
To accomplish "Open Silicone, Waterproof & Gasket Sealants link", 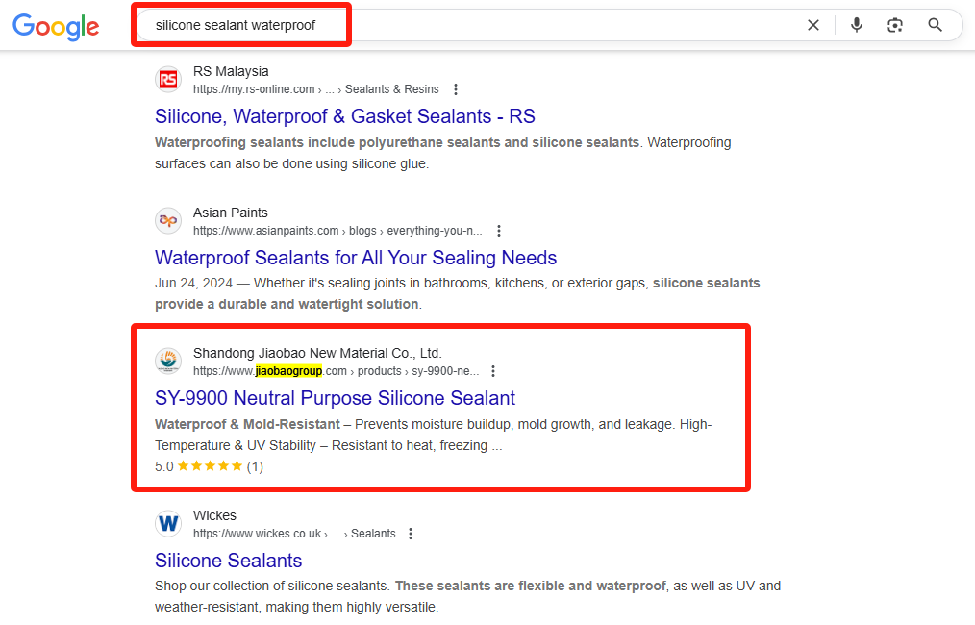I will pyautogui.click(x=345, y=116).
